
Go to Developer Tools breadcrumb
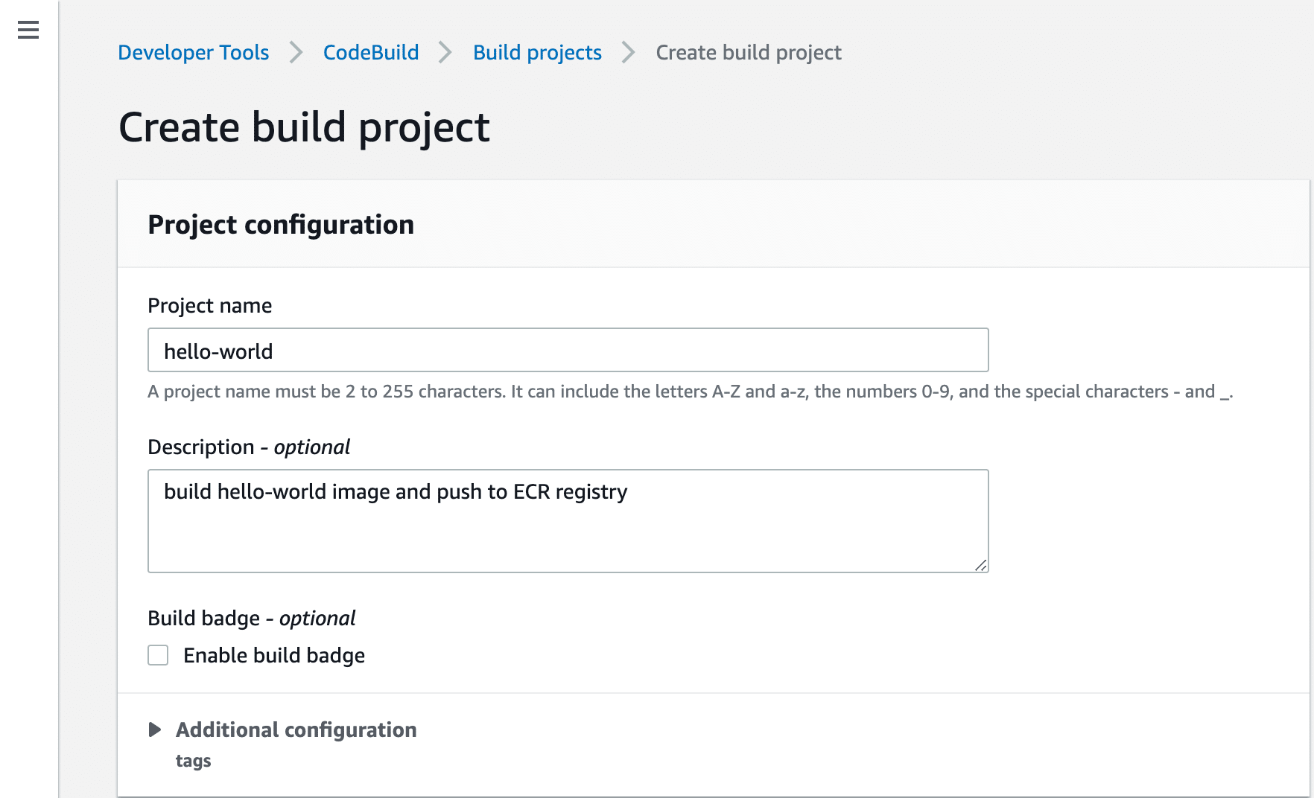(193, 53)
